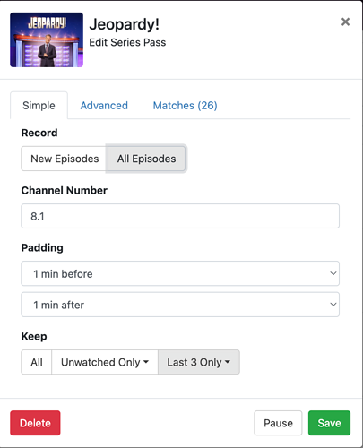The height and width of the screenshot is (448, 363).
Task: Open the 1 min before padding dropdown
Action: [180, 273]
